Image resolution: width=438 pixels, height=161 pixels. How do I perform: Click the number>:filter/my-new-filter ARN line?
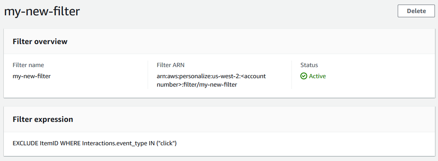197,85
